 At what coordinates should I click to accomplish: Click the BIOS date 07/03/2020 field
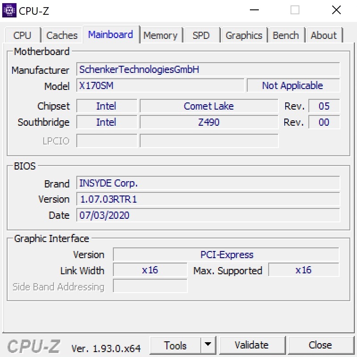click(208, 215)
